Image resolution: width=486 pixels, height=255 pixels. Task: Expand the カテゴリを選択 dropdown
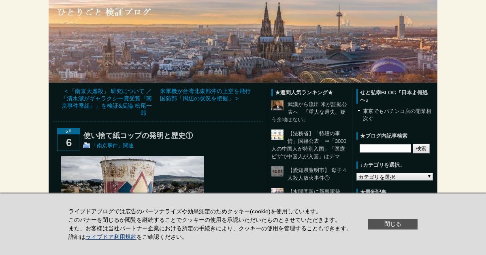[394, 177]
